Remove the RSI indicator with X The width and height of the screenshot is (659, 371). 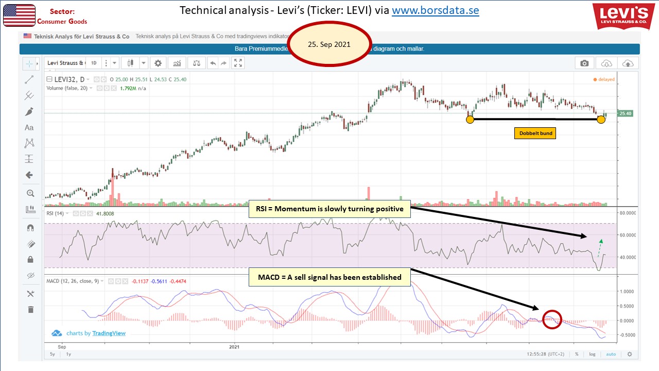coord(90,213)
